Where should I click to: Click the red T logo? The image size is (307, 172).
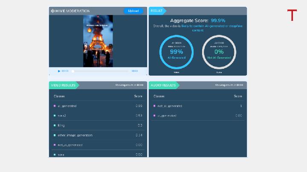click(x=292, y=15)
